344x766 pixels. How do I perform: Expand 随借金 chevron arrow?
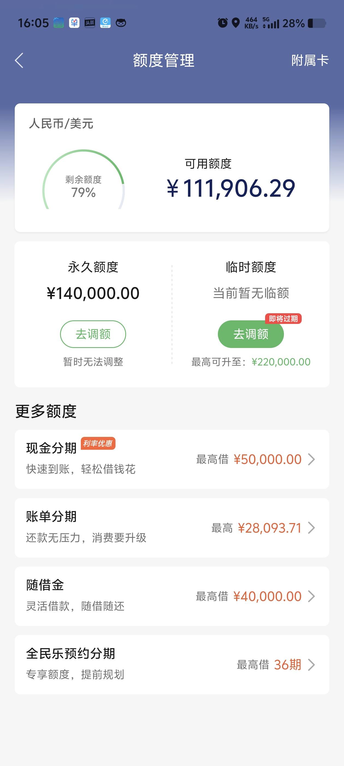point(311,596)
